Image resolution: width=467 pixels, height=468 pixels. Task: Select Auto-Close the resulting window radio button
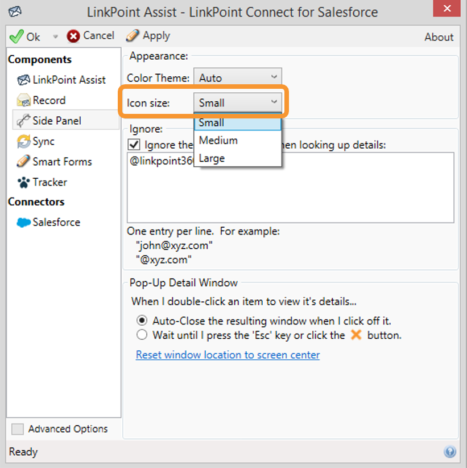tap(142, 321)
